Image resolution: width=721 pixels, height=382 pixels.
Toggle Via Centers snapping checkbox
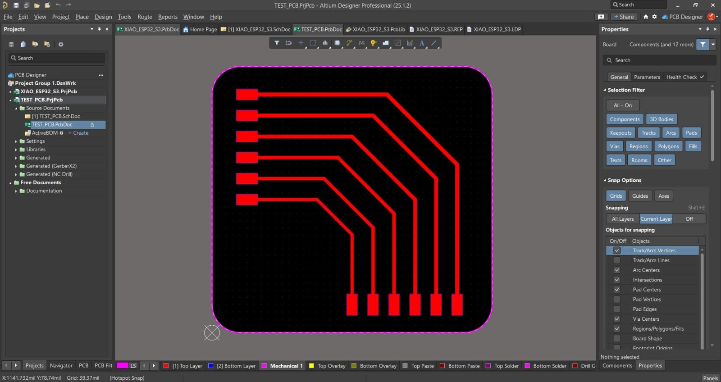(617, 319)
